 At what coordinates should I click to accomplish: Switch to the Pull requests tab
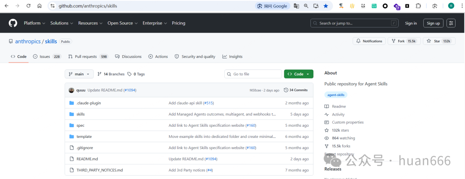tap(88, 57)
